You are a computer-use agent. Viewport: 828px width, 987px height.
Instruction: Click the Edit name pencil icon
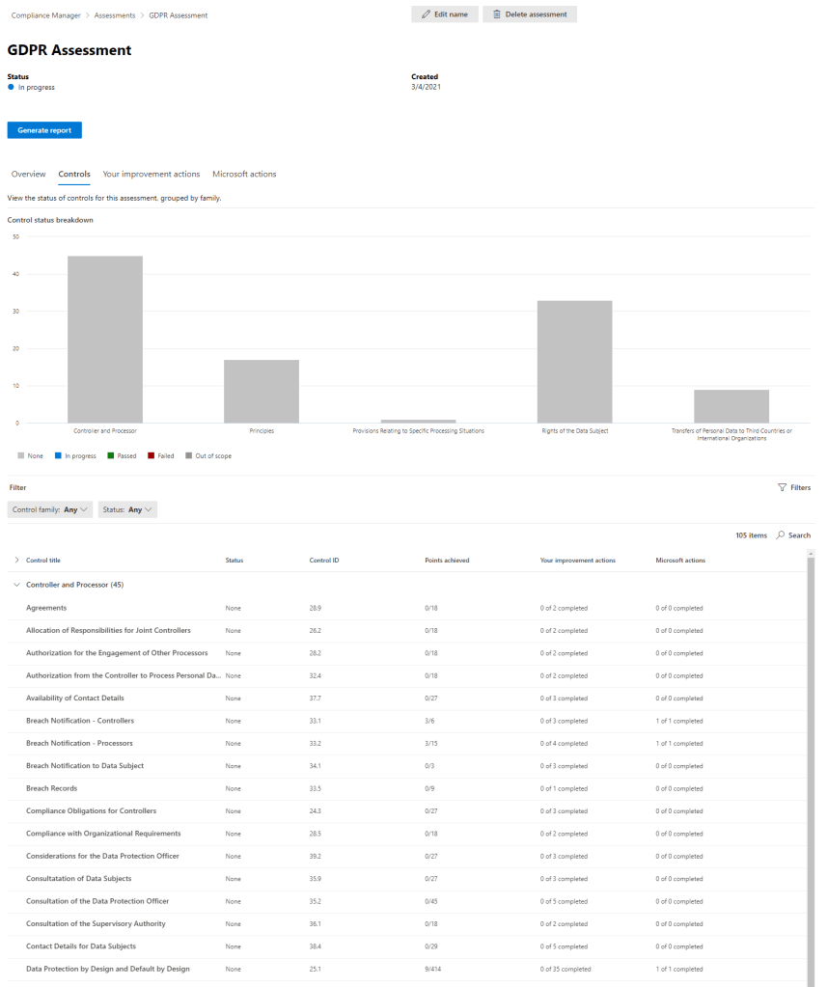coord(426,14)
